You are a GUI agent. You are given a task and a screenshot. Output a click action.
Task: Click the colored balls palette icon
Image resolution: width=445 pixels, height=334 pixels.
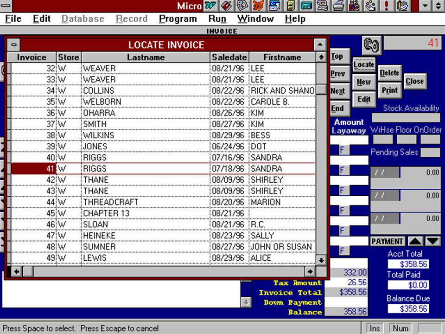point(370,6)
